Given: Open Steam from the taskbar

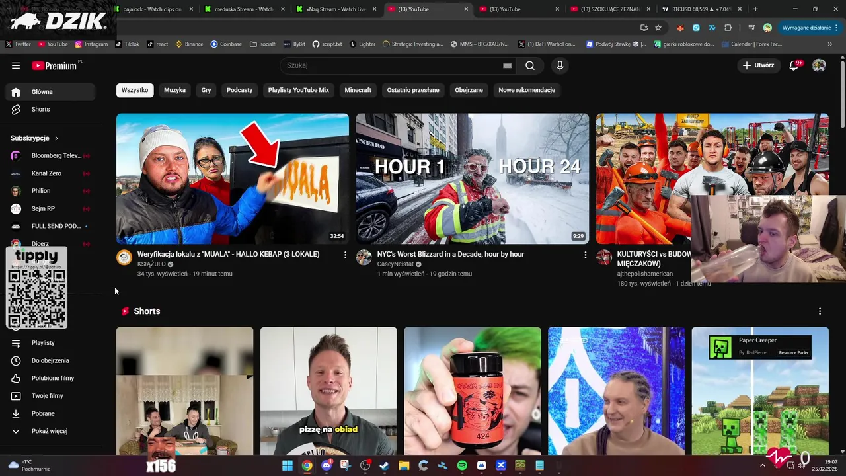Looking at the screenshot, I should [x=385, y=465].
